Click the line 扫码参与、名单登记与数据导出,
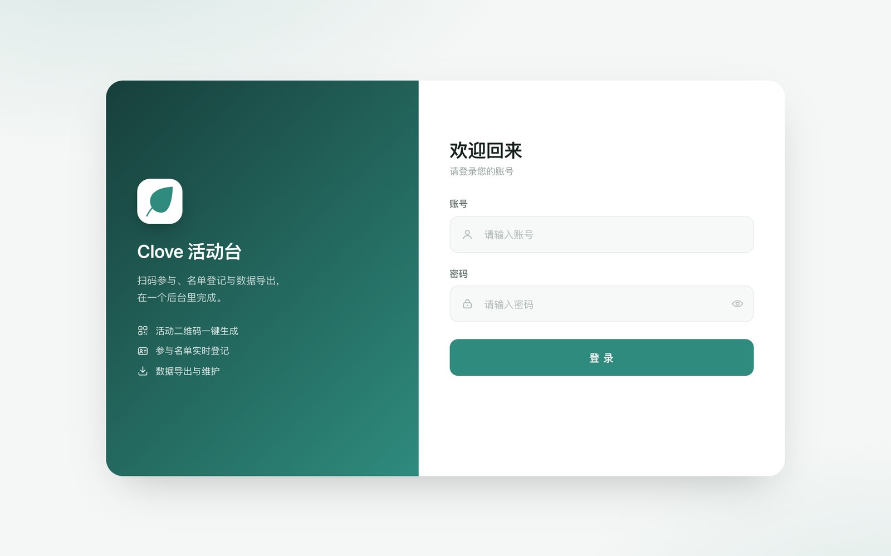This screenshot has width=891, height=556. (208, 281)
